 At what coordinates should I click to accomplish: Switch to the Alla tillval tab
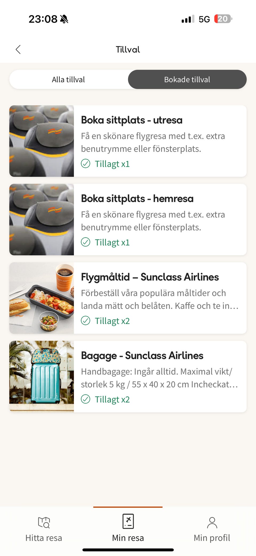pos(69,79)
